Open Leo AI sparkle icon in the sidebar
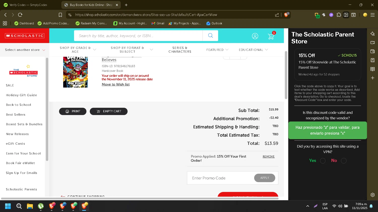Screen dimensions: 378x212 (x=372, y=34)
